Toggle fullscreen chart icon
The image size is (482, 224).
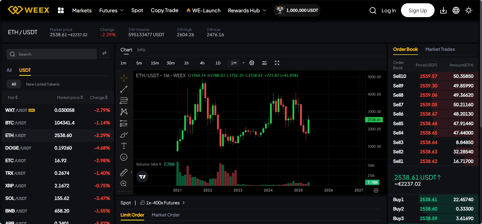(x=277, y=63)
